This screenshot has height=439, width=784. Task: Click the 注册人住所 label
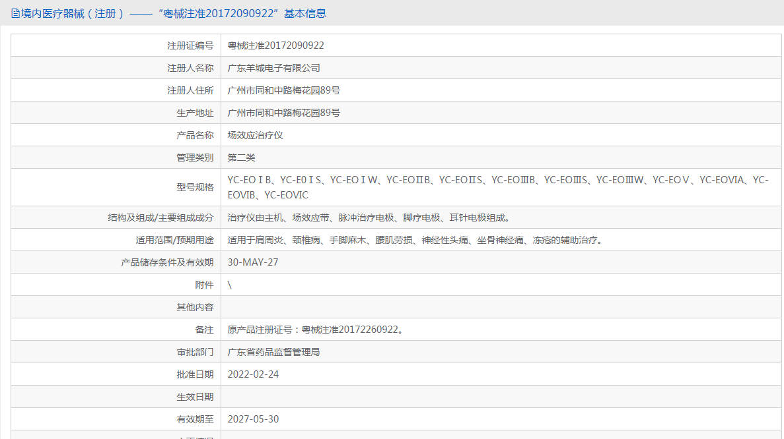190,90
